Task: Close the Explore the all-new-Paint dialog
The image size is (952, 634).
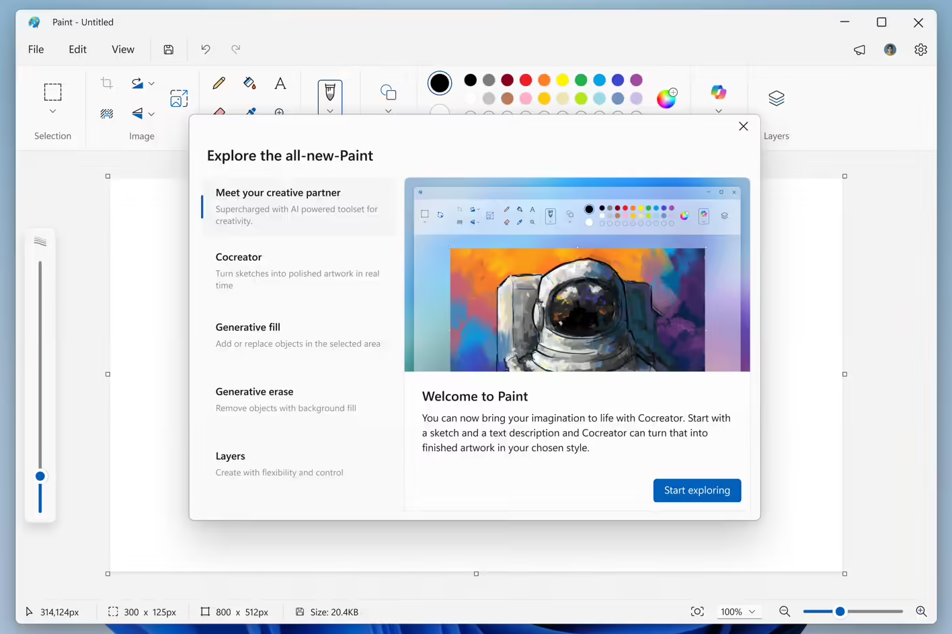Action: 743,126
